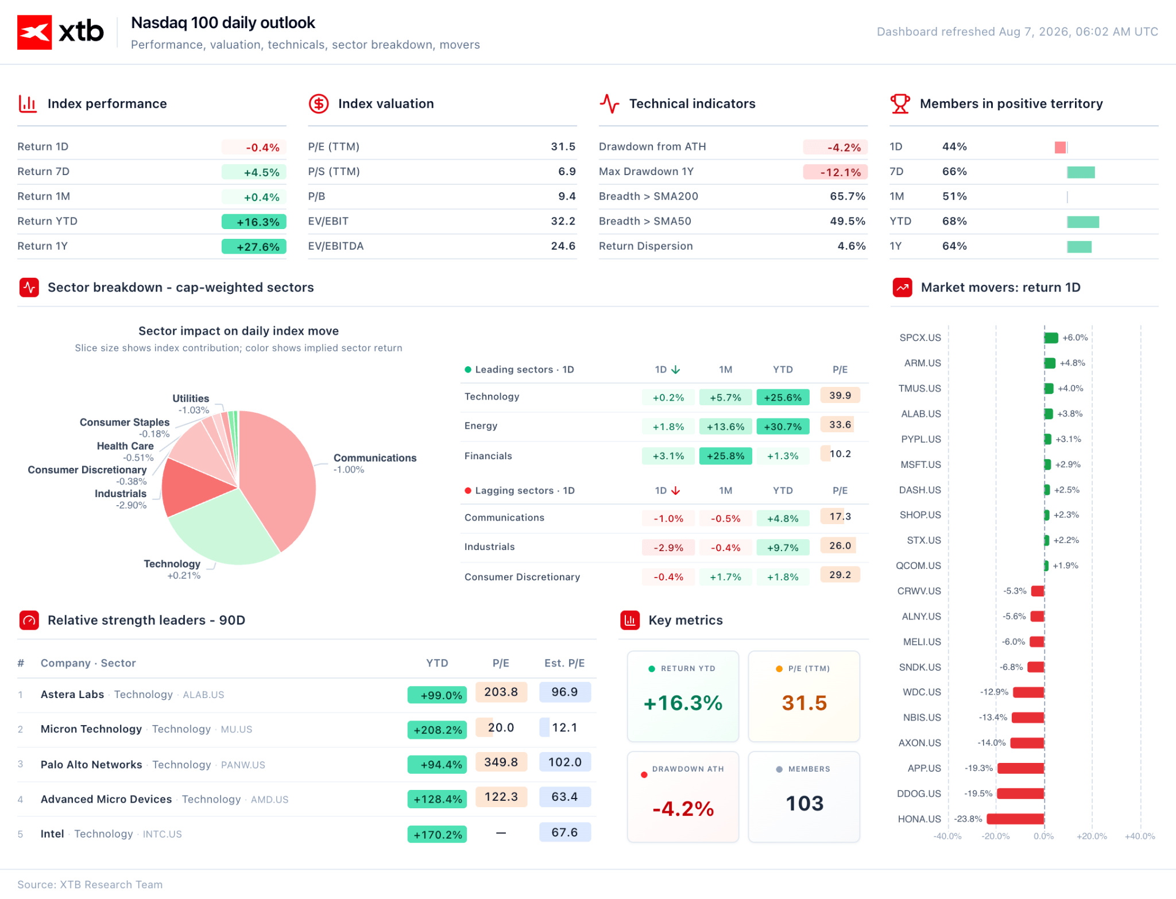Viewport: 1176px width, 899px height.
Task: Click the Source: XTB Research Team footer
Action: pos(90,885)
